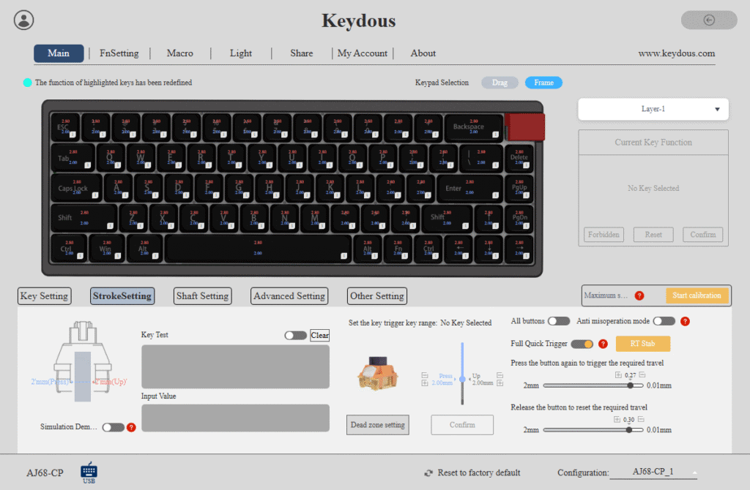The width and height of the screenshot is (750, 490).
Task: Click the release-reset travel slider handle
Action: 629,430
